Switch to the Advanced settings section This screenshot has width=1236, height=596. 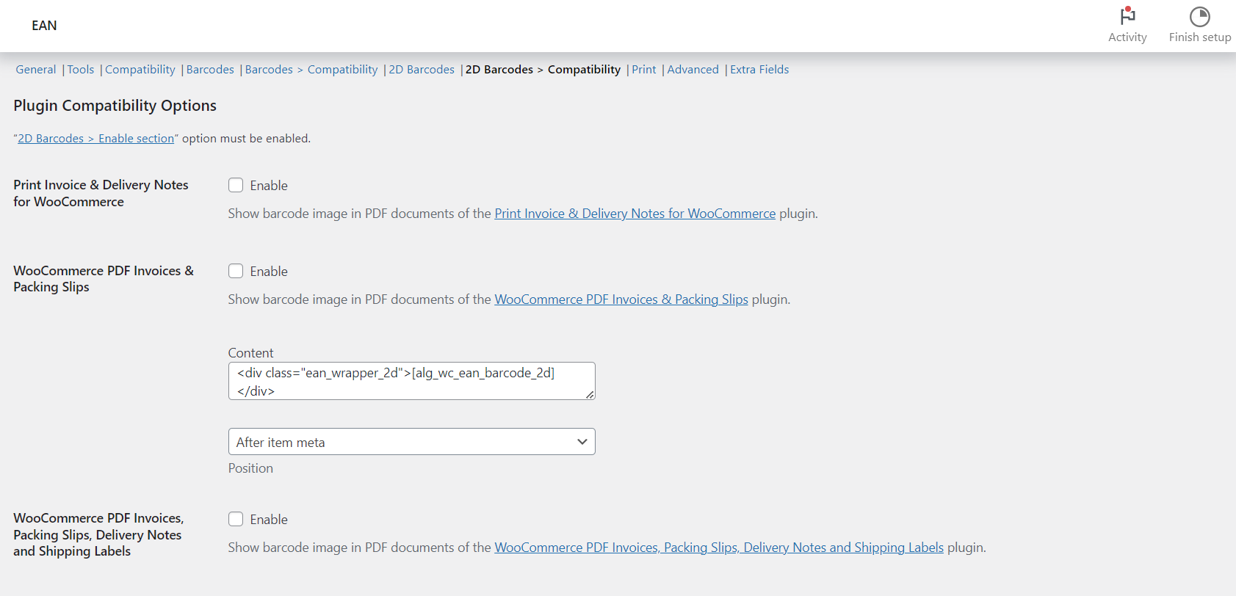point(693,69)
